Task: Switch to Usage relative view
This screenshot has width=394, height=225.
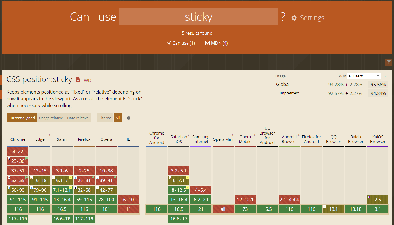Action: [51, 118]
